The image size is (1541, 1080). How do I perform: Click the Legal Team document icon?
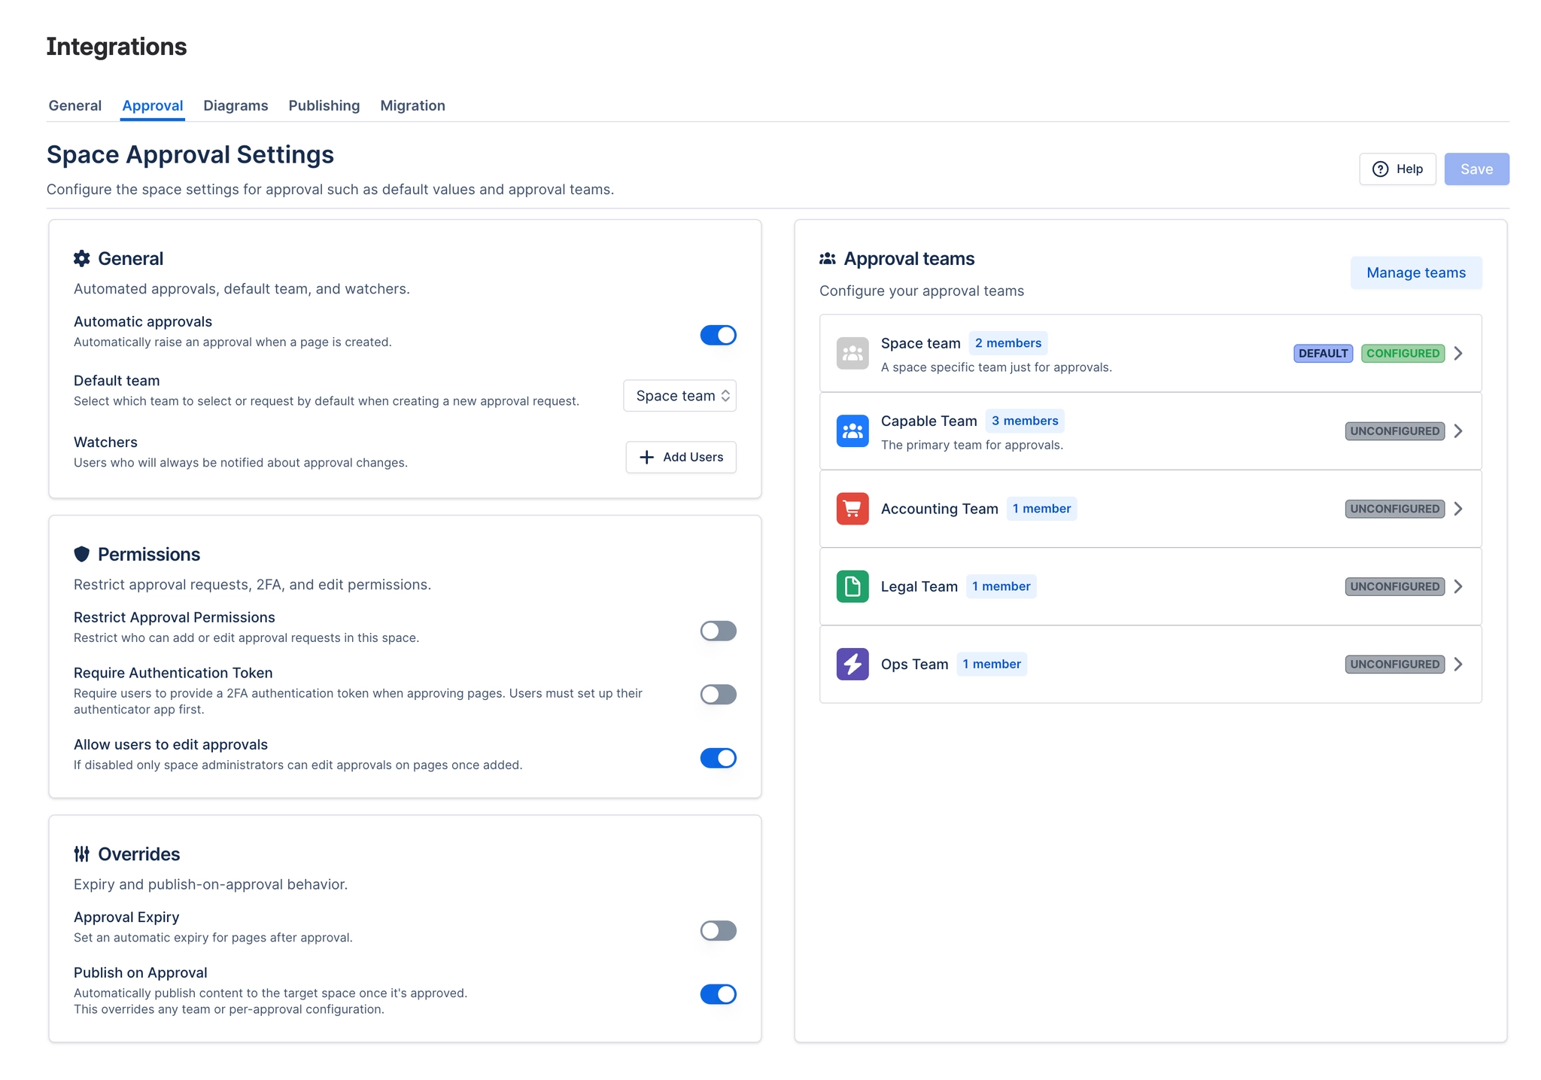[852, 586]
